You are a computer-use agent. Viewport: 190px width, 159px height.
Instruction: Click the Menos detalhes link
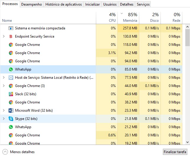[22, 152]
